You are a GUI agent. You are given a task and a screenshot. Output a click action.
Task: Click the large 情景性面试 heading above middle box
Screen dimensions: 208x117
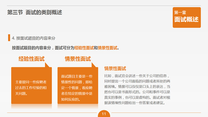[x=78, y=59]
